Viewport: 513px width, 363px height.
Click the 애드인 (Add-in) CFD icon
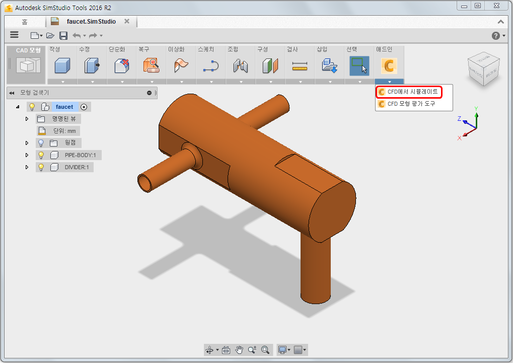click(x=389, y=65)
